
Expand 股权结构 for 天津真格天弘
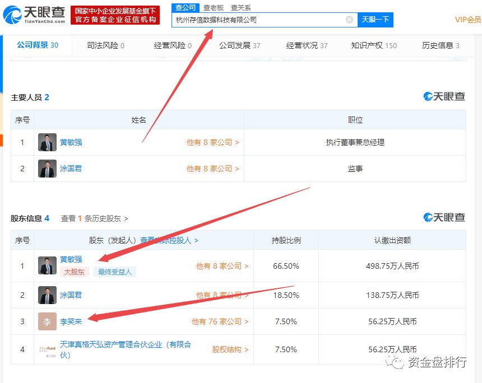click(230, 349)
